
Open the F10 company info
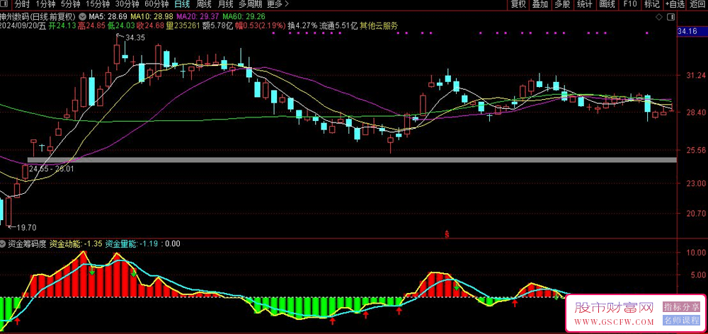pyautogui.click(x=630, y=4)
